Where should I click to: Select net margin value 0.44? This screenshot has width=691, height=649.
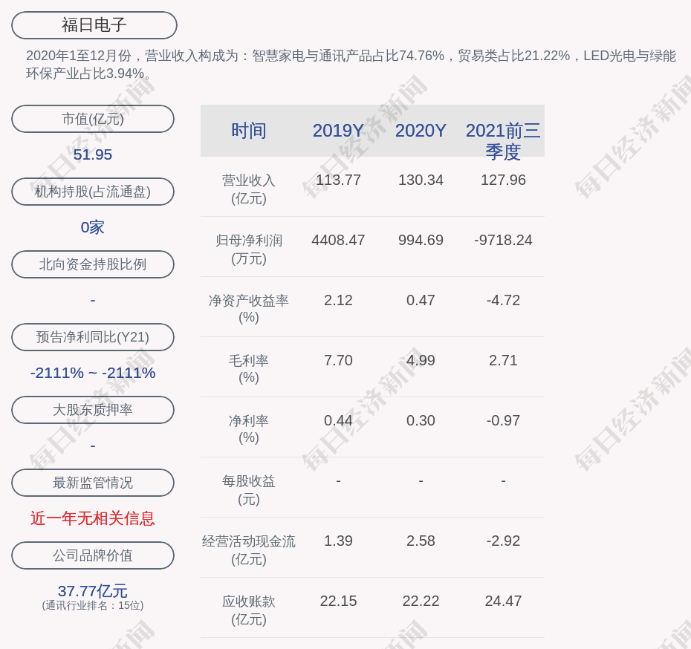pos(338,420)
